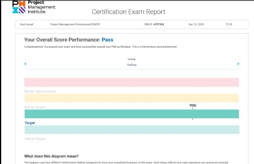Image resolution: width=254 pixels, height=164 pixels.
Task: Click the 'Passing' label on the scale
Action: pos(132,65)
